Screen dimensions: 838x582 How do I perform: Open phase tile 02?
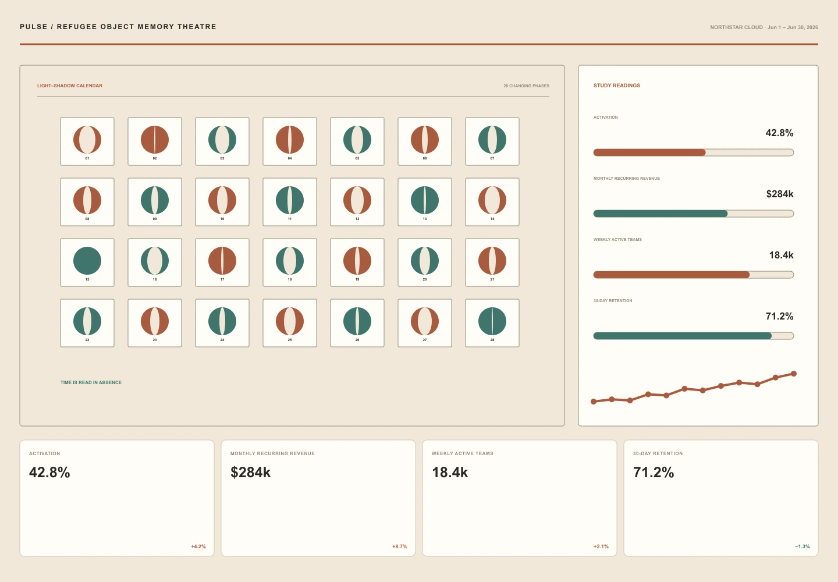click(155, 141)
